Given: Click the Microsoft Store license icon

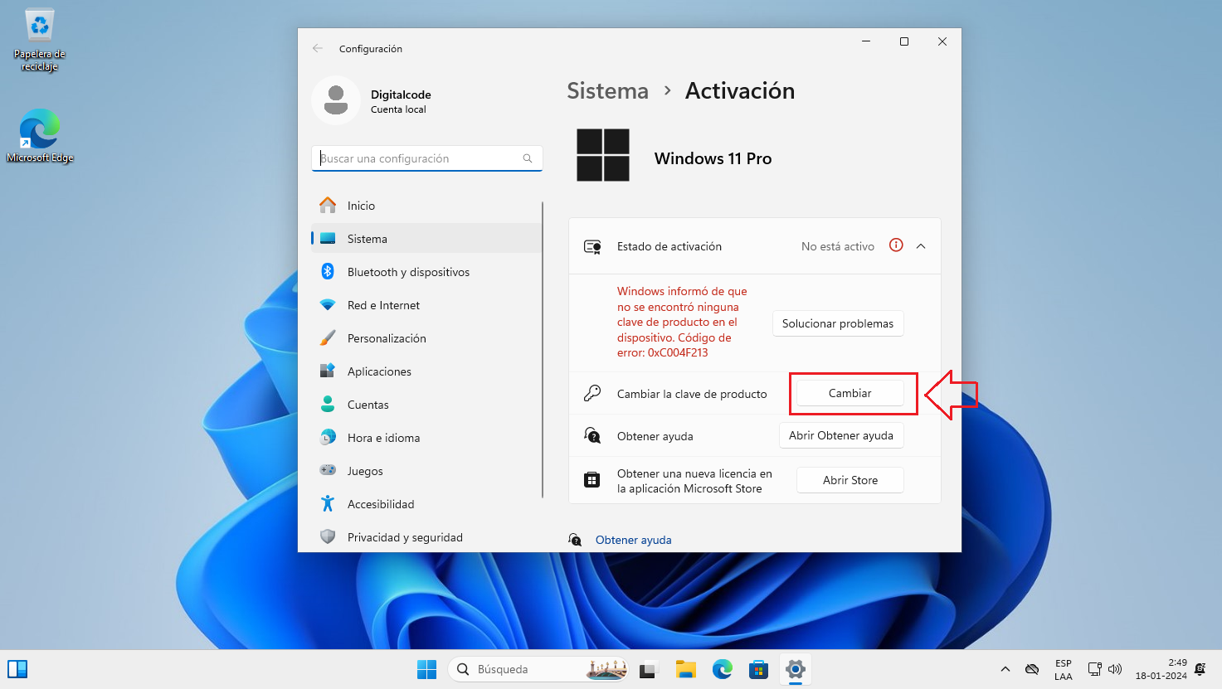Looking at the screenshot, I should (x=592, y=480).
